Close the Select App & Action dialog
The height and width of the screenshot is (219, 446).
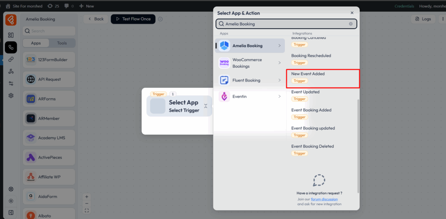pos(352,13)
